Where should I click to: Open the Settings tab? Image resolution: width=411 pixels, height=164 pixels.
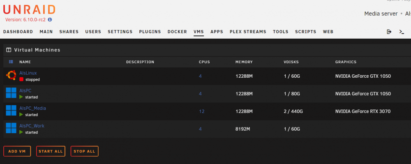click(120, 32)
